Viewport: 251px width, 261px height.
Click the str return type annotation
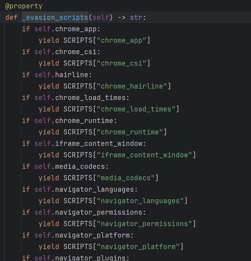click(x=136, y=17)
